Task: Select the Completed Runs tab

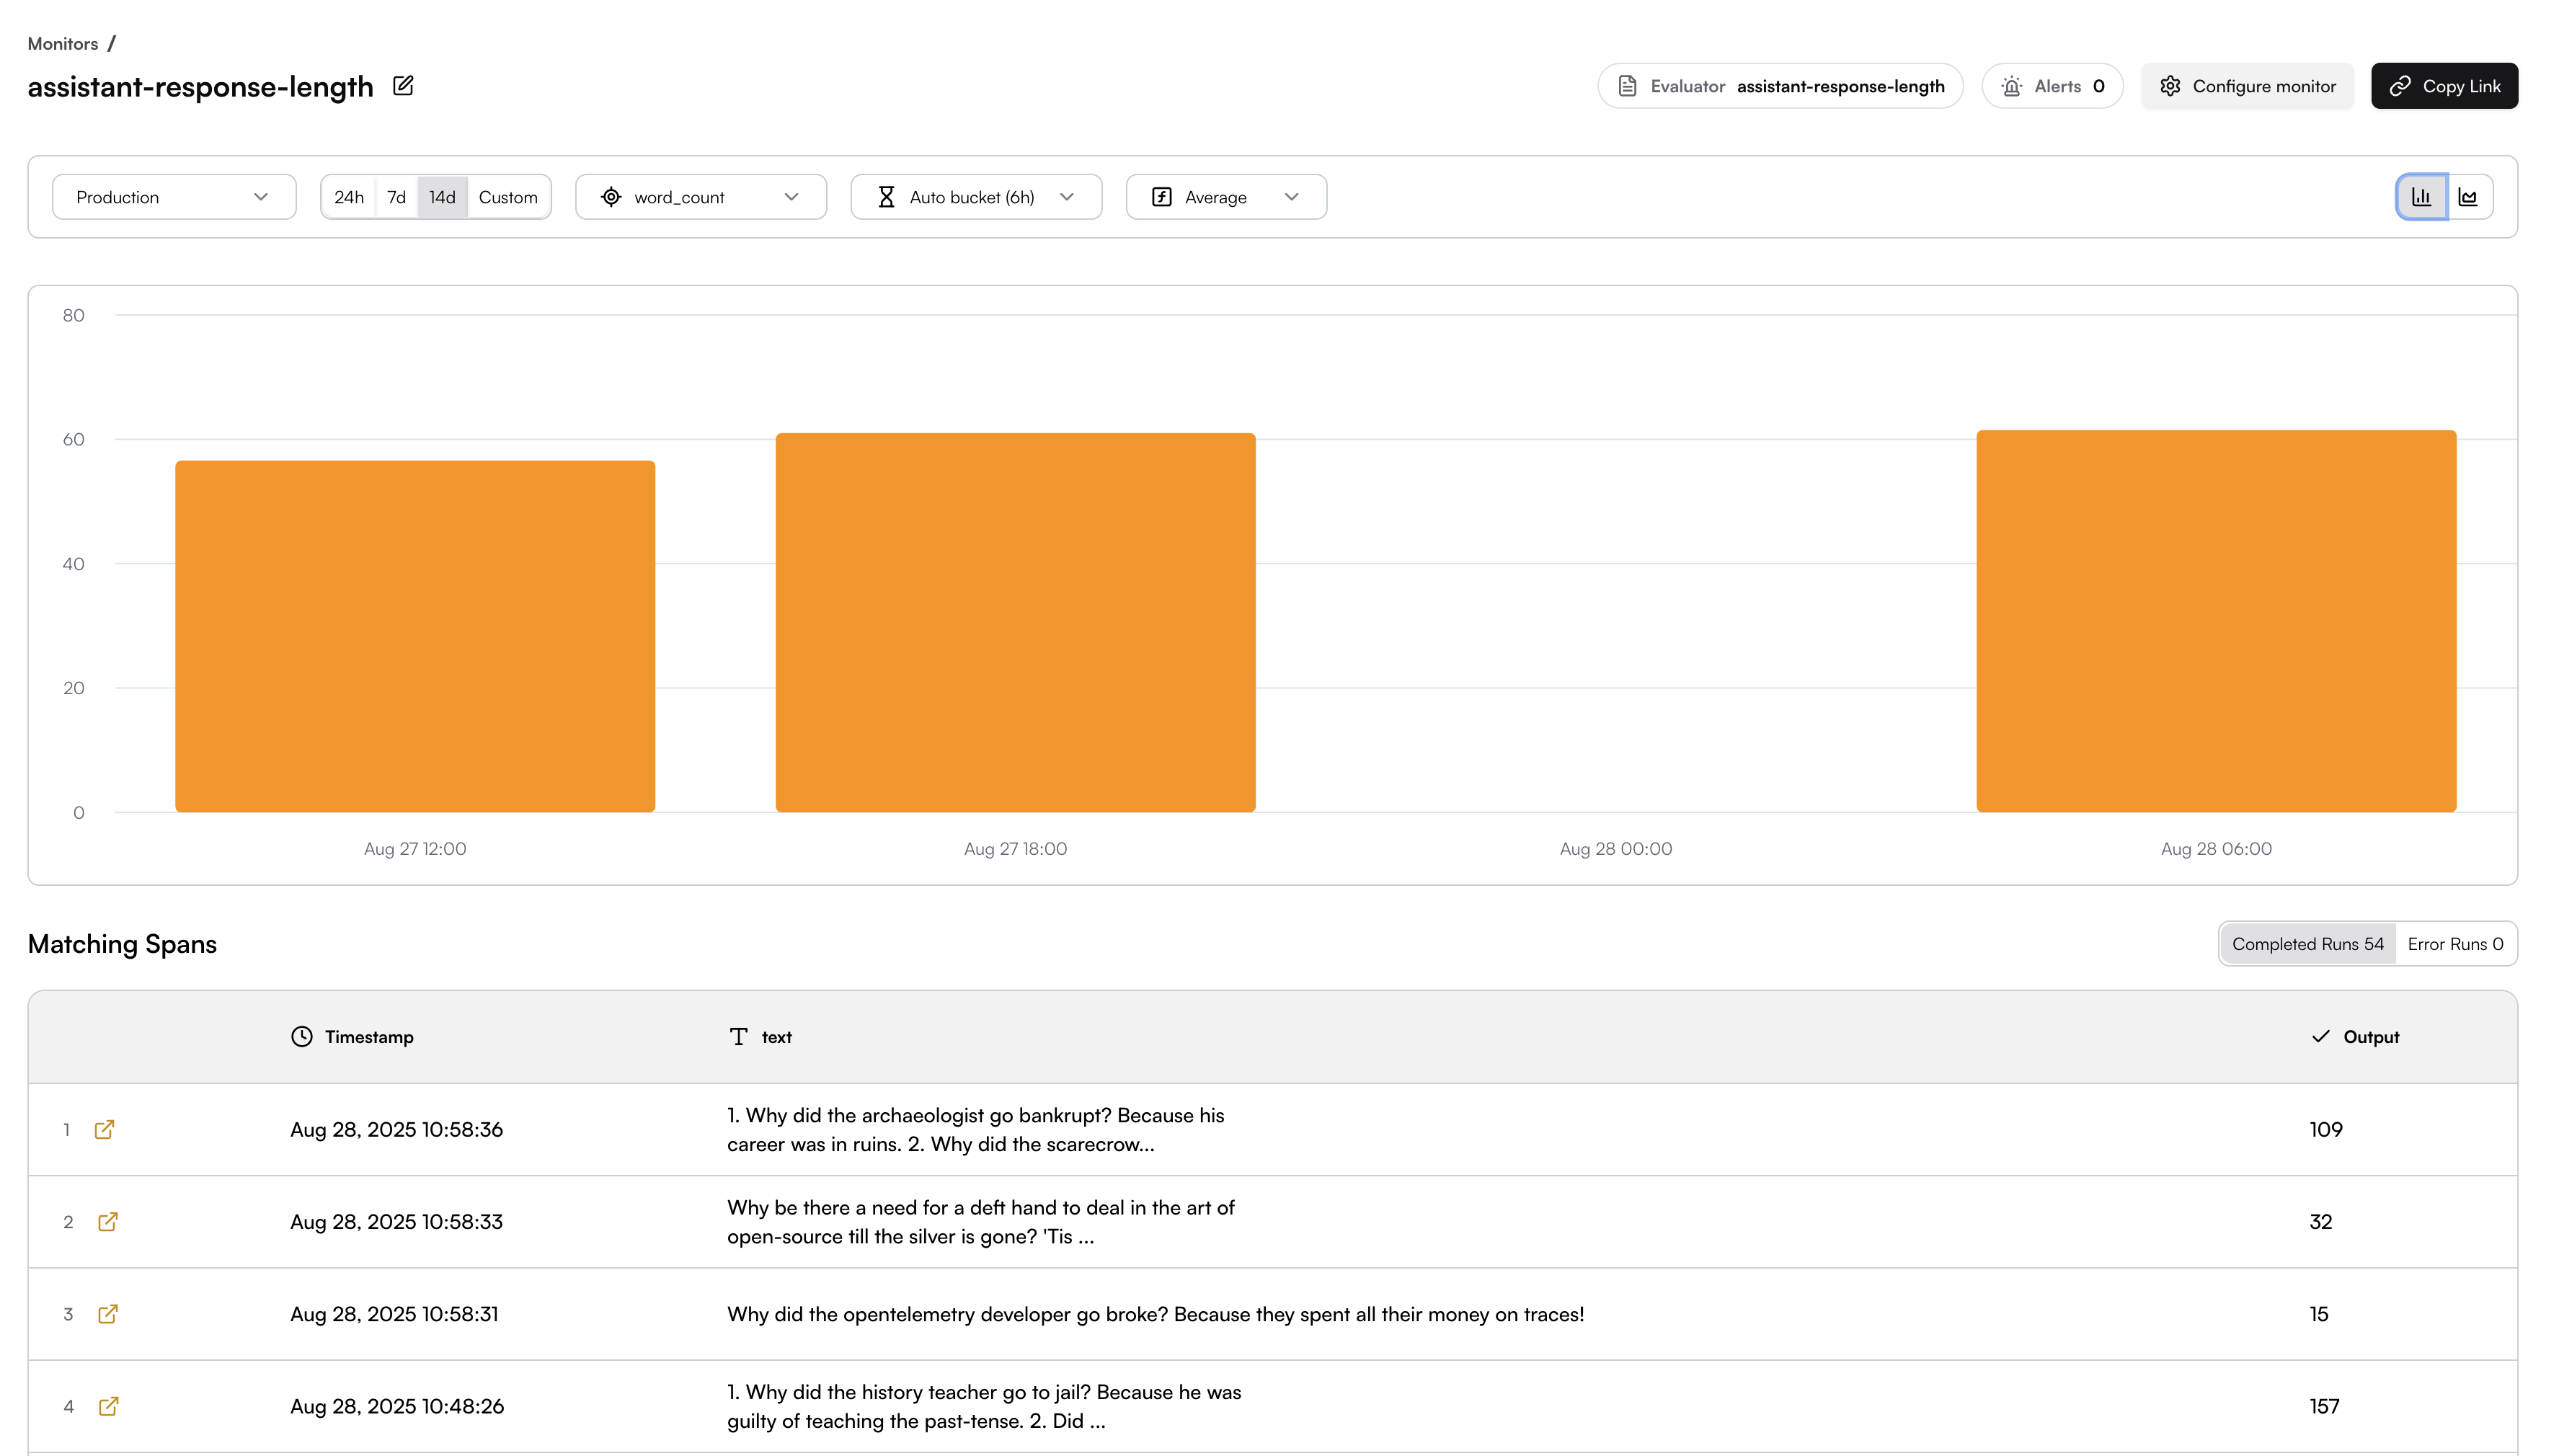Action: point(2307,943)
